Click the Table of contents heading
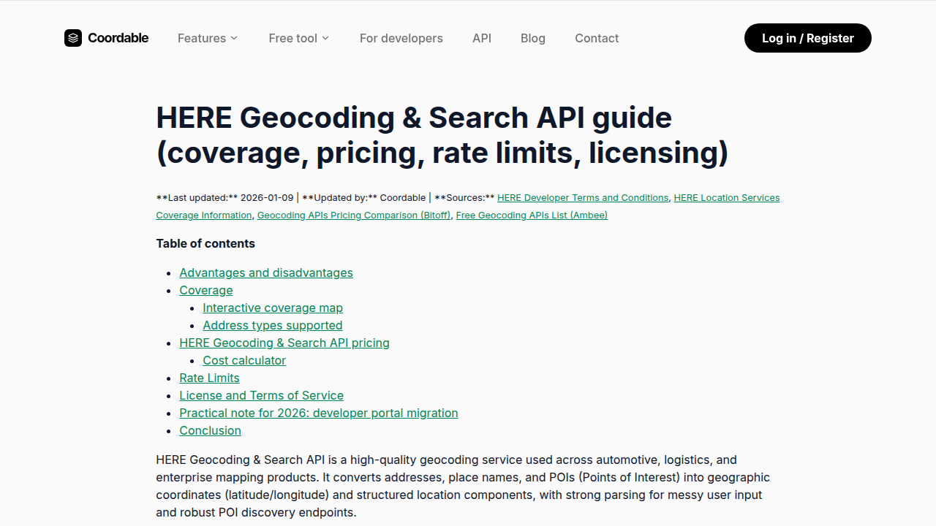Screen dimensions: 936x526 pos(205,243)
